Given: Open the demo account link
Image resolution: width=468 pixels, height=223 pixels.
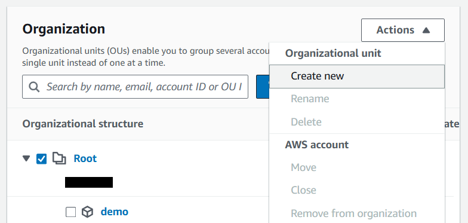Looking at the screenshot, I should pos(115,212).
